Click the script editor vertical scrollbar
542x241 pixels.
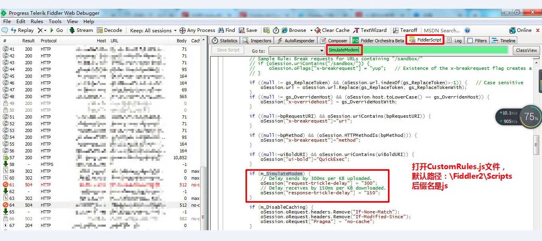click(x=536, y=144)
